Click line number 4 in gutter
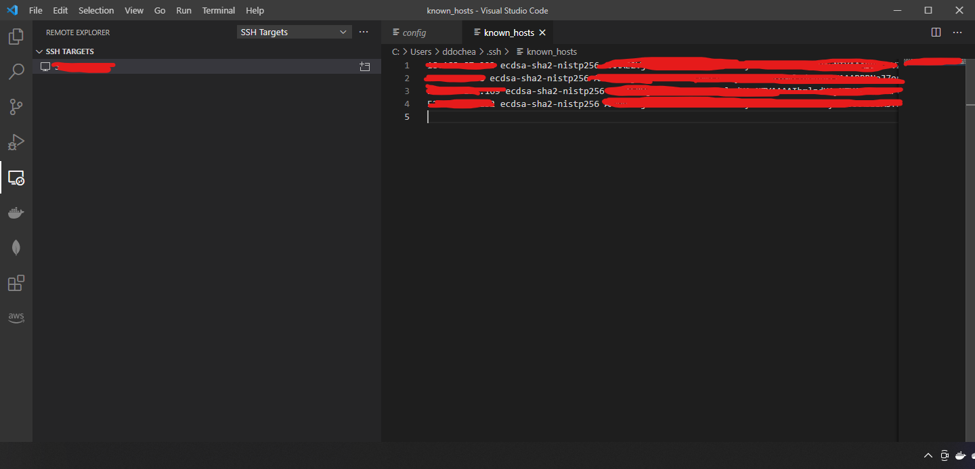 [x=407, y=104]
